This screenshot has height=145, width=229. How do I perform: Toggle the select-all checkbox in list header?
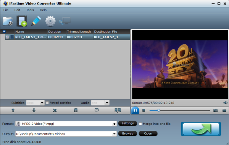[x=4, y=31]
